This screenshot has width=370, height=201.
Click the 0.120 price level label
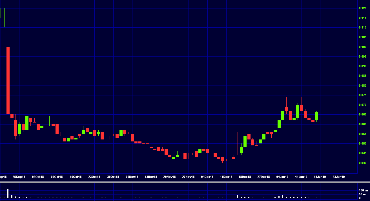coord(362,8)
